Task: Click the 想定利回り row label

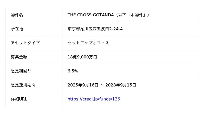Action: [x=21, y=71]
